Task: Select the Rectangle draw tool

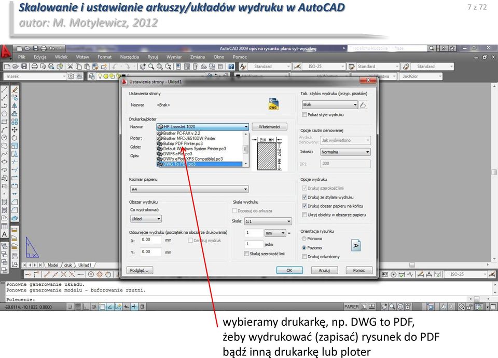Action: [x=5, y=122]
